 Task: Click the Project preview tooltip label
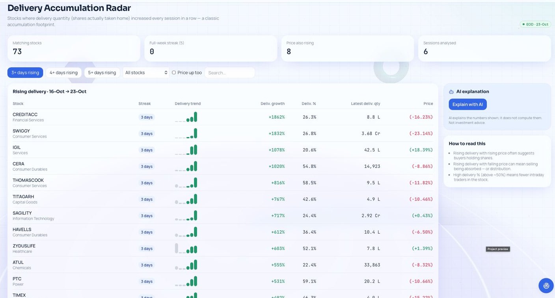[498, 249]
